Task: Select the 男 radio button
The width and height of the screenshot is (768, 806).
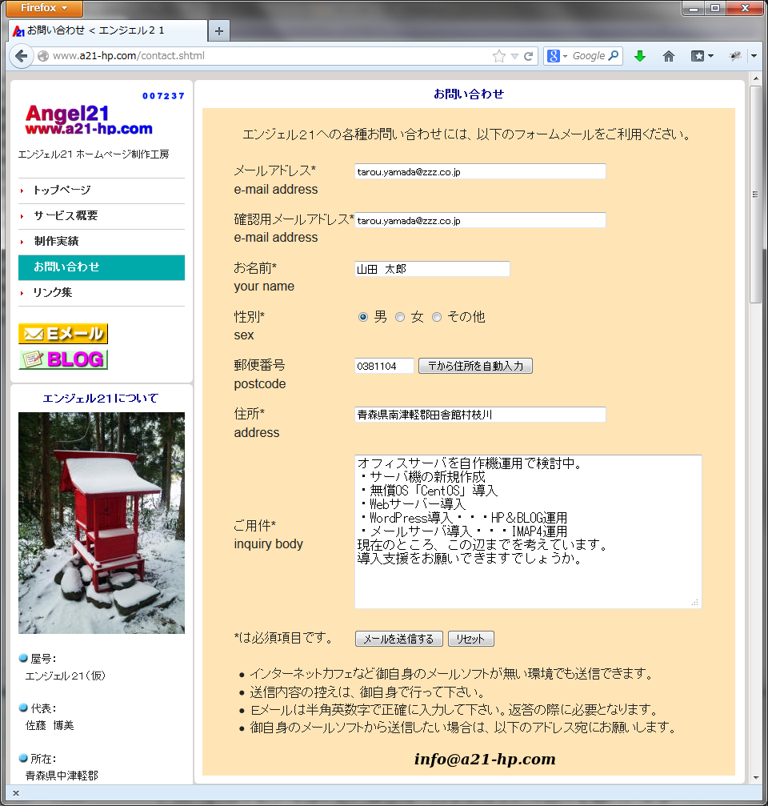Action: 363,317
